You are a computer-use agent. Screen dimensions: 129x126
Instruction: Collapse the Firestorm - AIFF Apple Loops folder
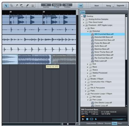pos(84,25)
